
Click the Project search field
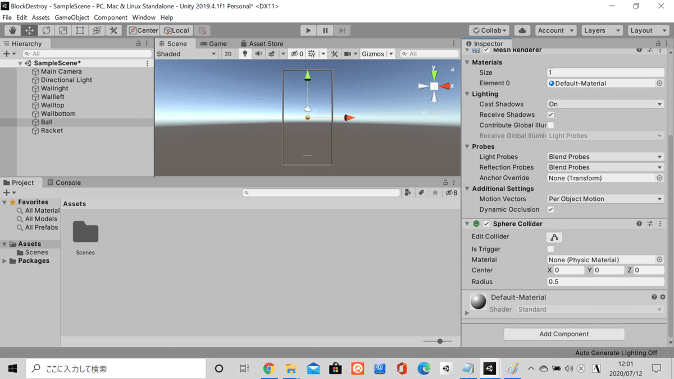click(321, 193)
